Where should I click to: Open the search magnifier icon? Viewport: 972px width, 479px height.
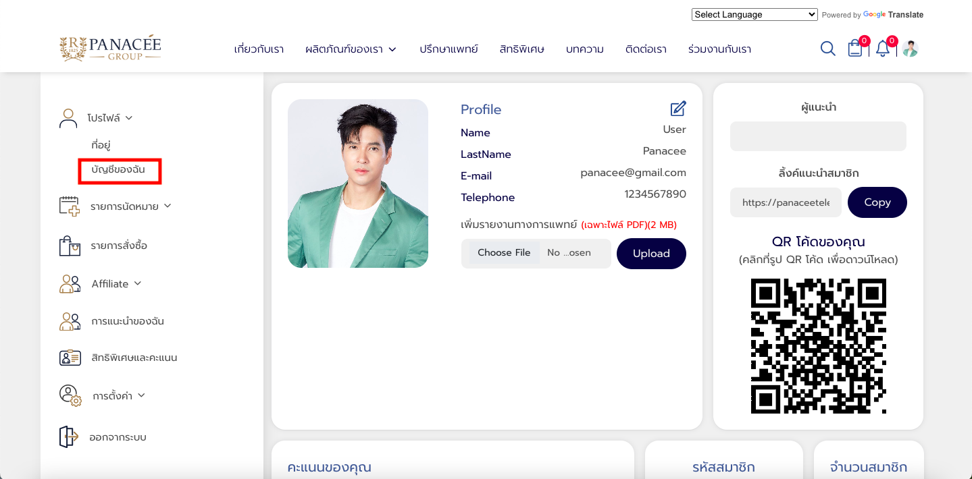coord(827,49)
